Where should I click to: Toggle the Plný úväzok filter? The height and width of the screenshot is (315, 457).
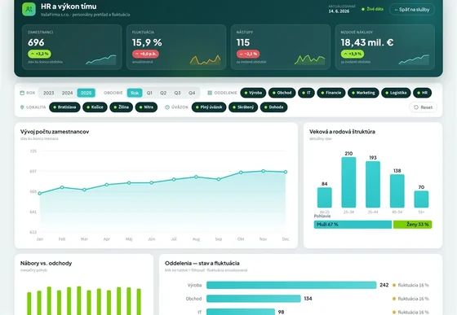coord(209,107)
